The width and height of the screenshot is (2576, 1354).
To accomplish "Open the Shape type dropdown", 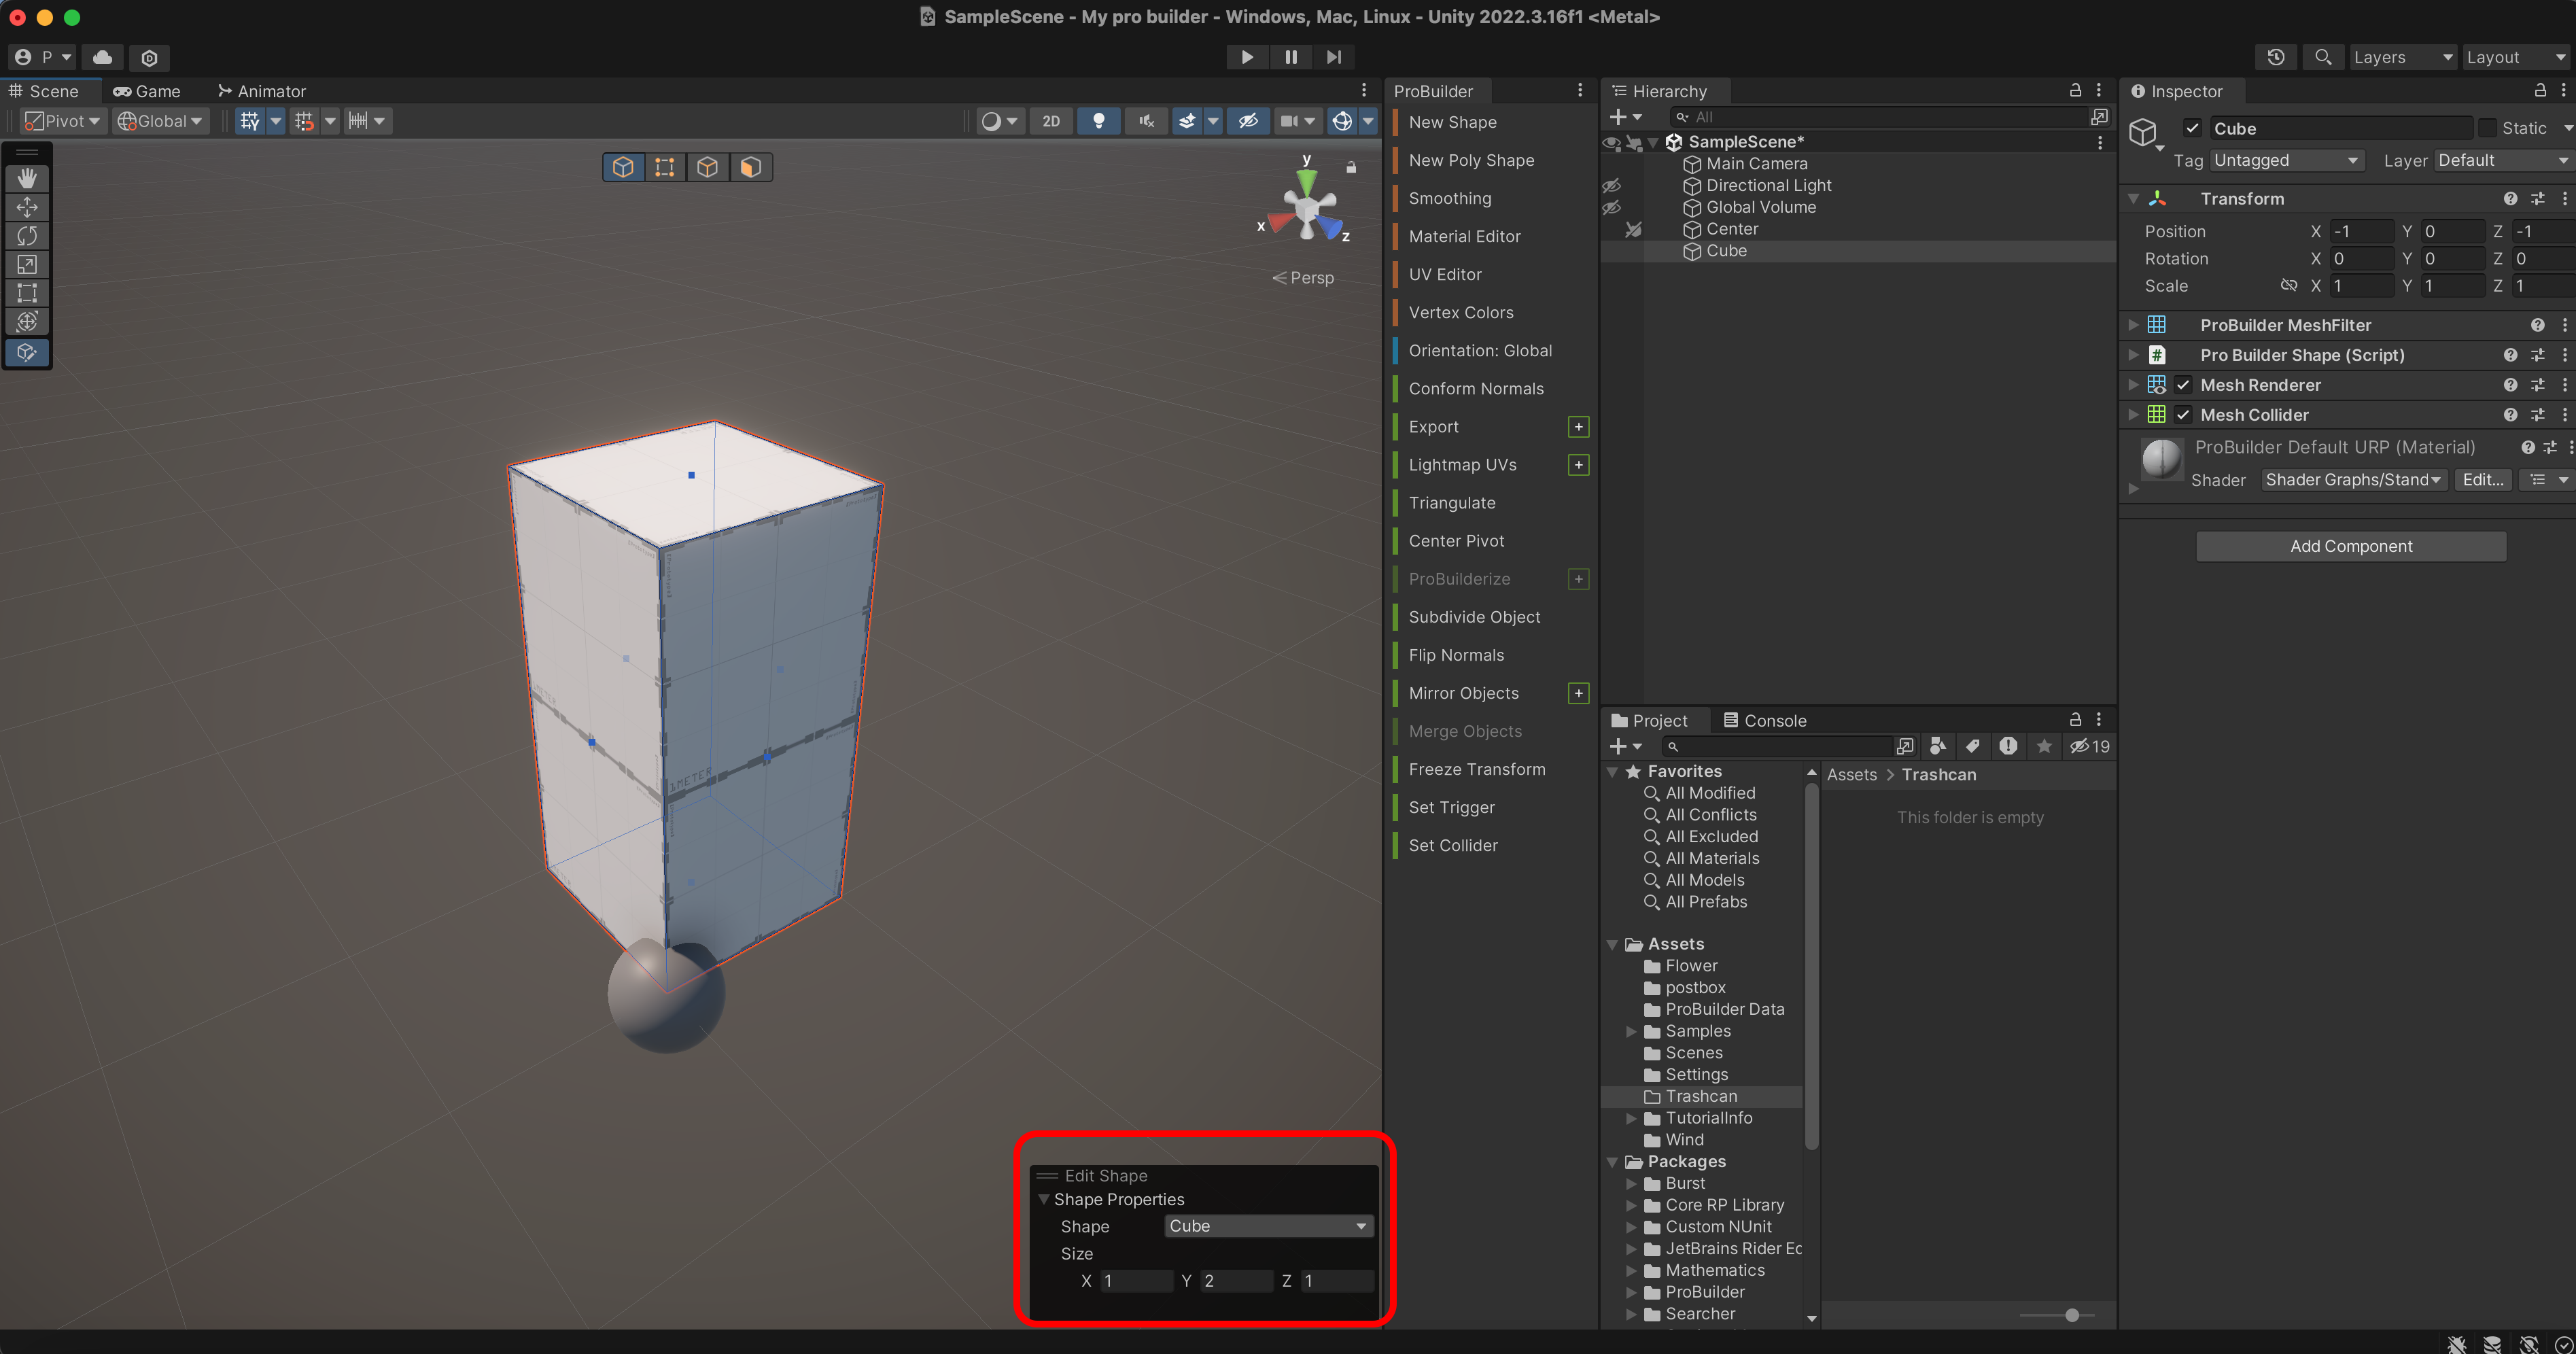I will (1267, 1226).
